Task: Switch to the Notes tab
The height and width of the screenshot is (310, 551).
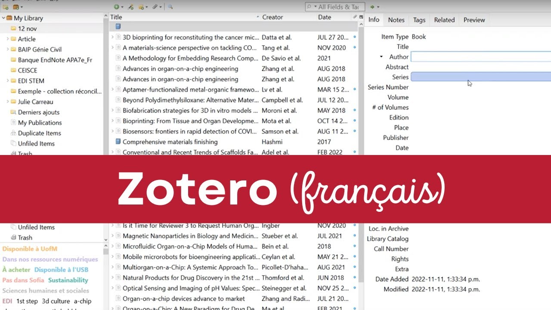Action: click(x=396, y=20)
